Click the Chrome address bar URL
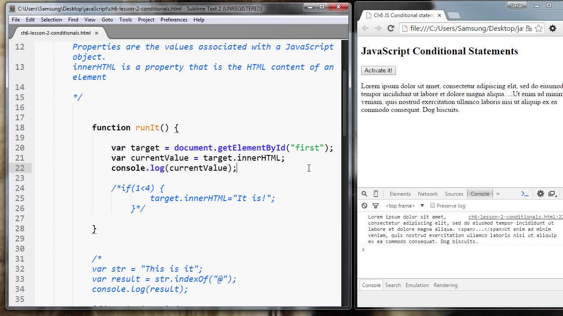 tap(466, 28)
